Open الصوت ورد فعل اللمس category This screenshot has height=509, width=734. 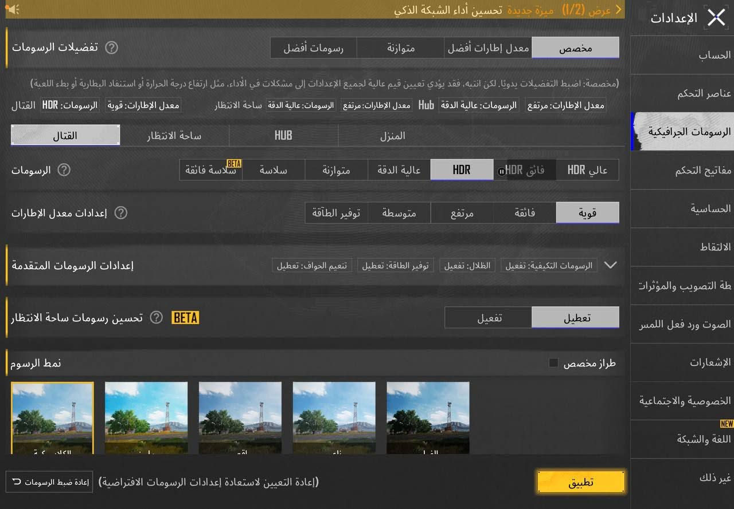pyautogui.click(x=682, y=324)
